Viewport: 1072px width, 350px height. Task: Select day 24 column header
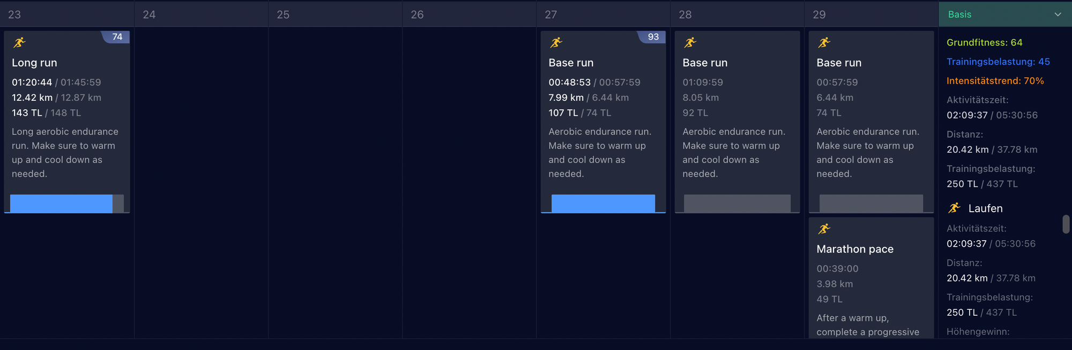(x=149, y=14)
